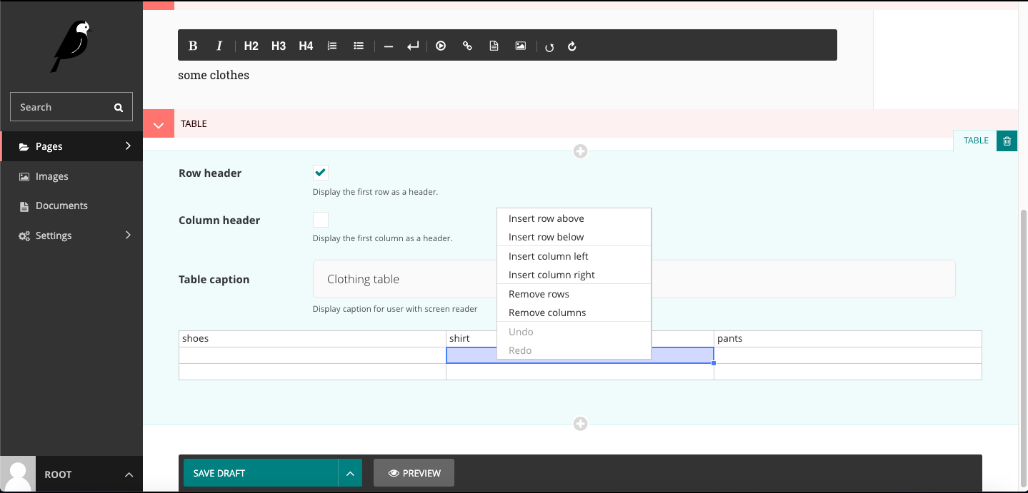Image resolution: width=1028 pixels, height=493 pixels.
Task: Insert a numbered list
Action: click(x=332, y=46)
